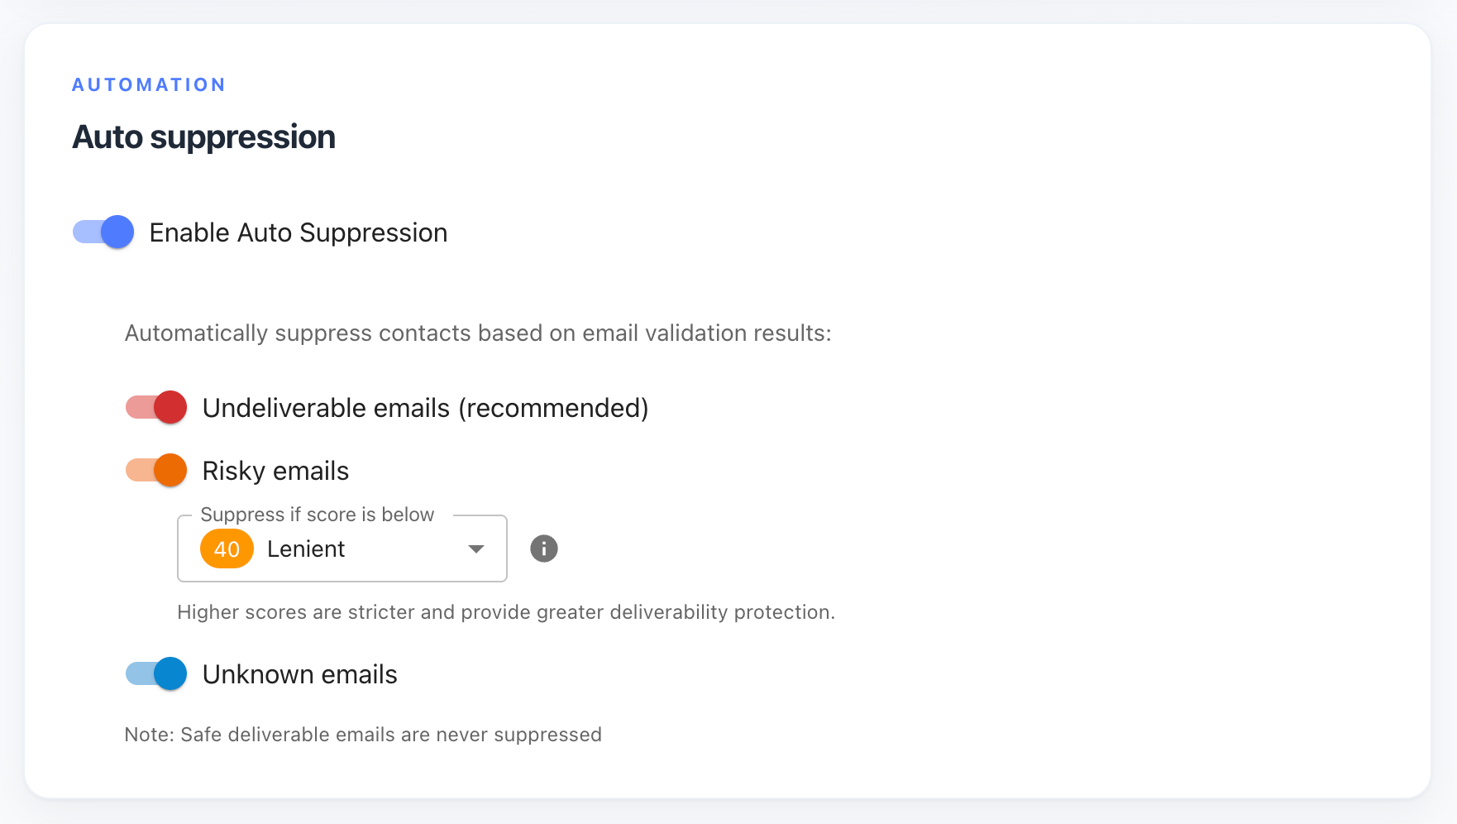1457x824 pixels.
Task: Click the Undeliverable emails (recommended) label
Action: click(426, 408)
